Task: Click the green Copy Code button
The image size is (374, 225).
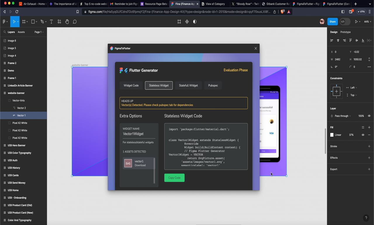Action: point(174,178)
